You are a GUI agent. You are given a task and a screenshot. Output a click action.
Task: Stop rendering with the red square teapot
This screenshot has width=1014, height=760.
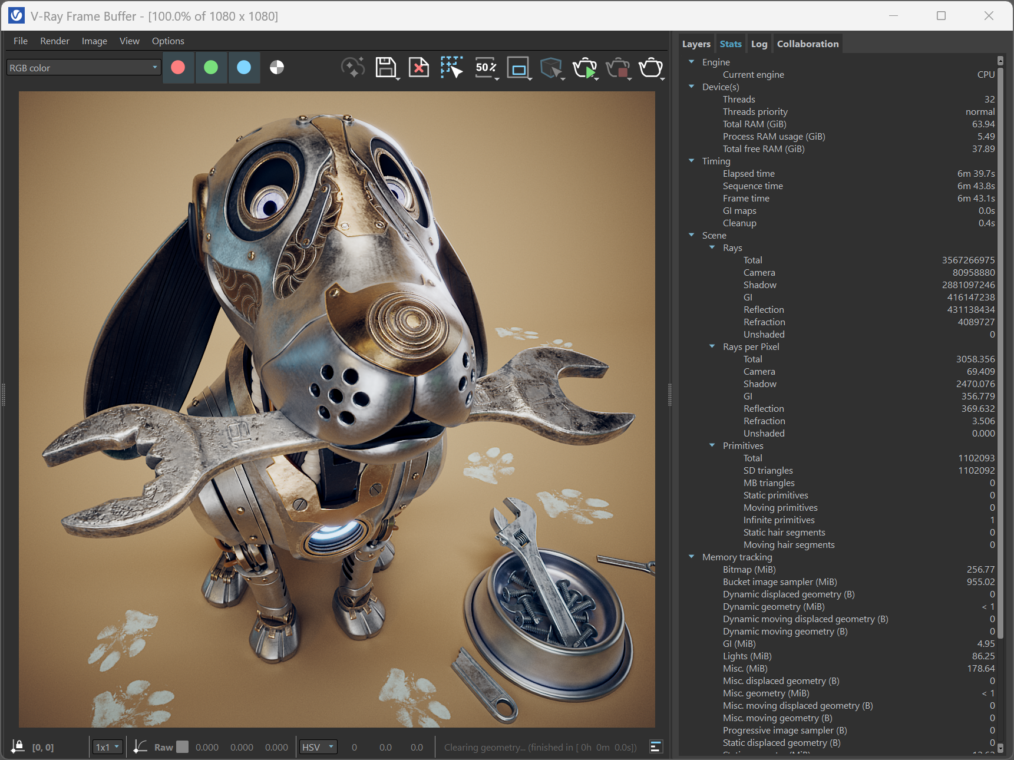click(x=617, y=68)
